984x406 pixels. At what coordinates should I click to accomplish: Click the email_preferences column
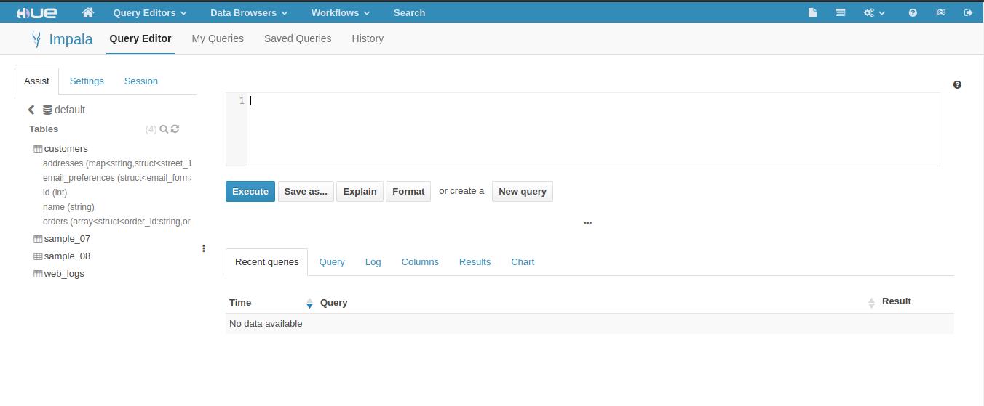[x=117, y=178]
